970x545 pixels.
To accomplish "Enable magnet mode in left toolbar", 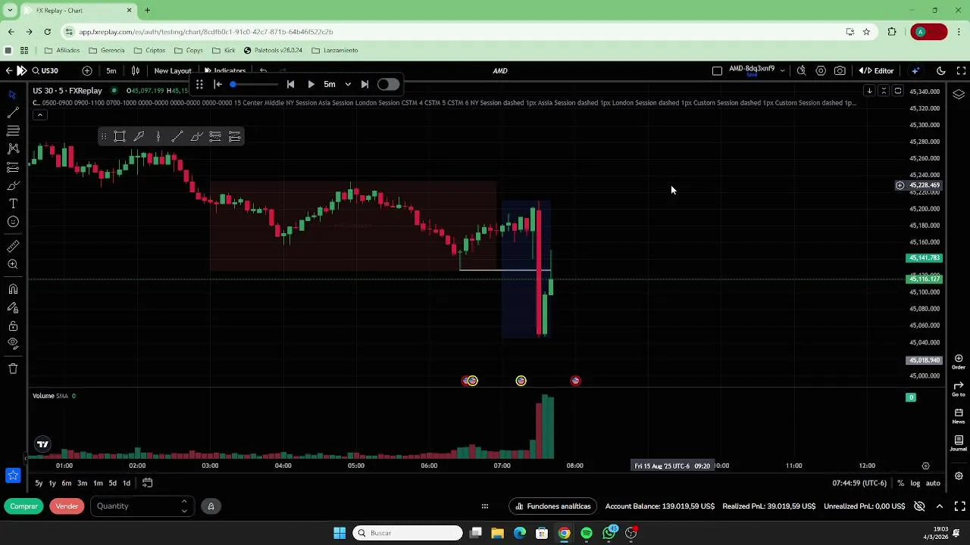I will point(12,289).
